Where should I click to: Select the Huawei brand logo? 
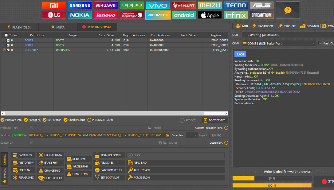click(106, 5)
